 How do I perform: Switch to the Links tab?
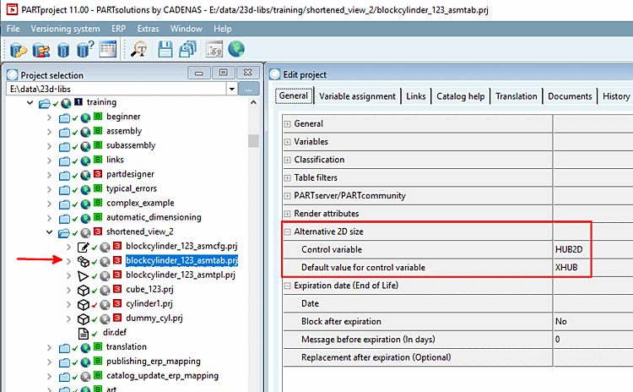(x=416, y=96)
